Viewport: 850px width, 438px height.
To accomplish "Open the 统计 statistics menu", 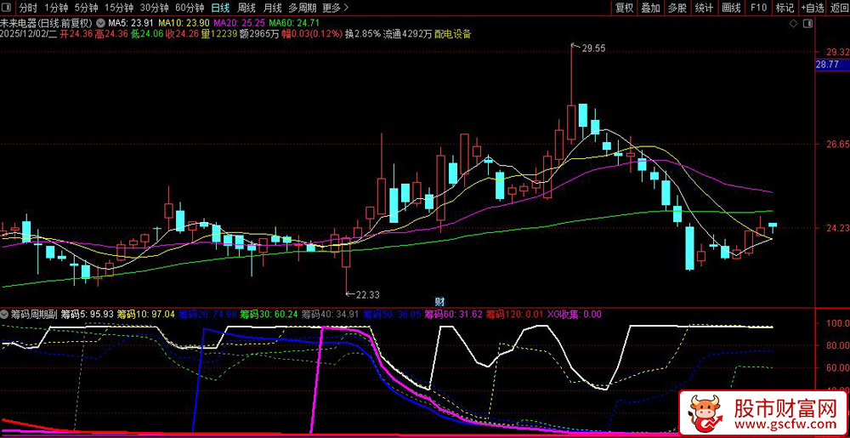I will click(704, 8).
